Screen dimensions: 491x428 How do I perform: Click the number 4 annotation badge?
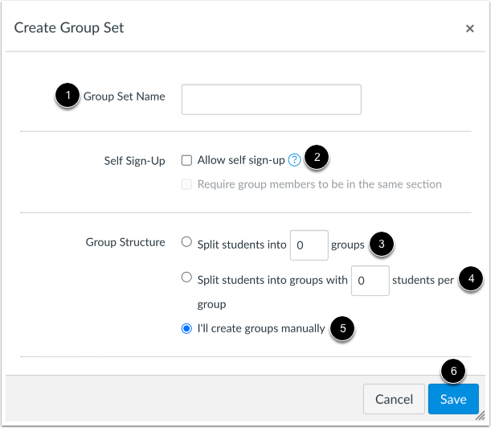[472, 278]
